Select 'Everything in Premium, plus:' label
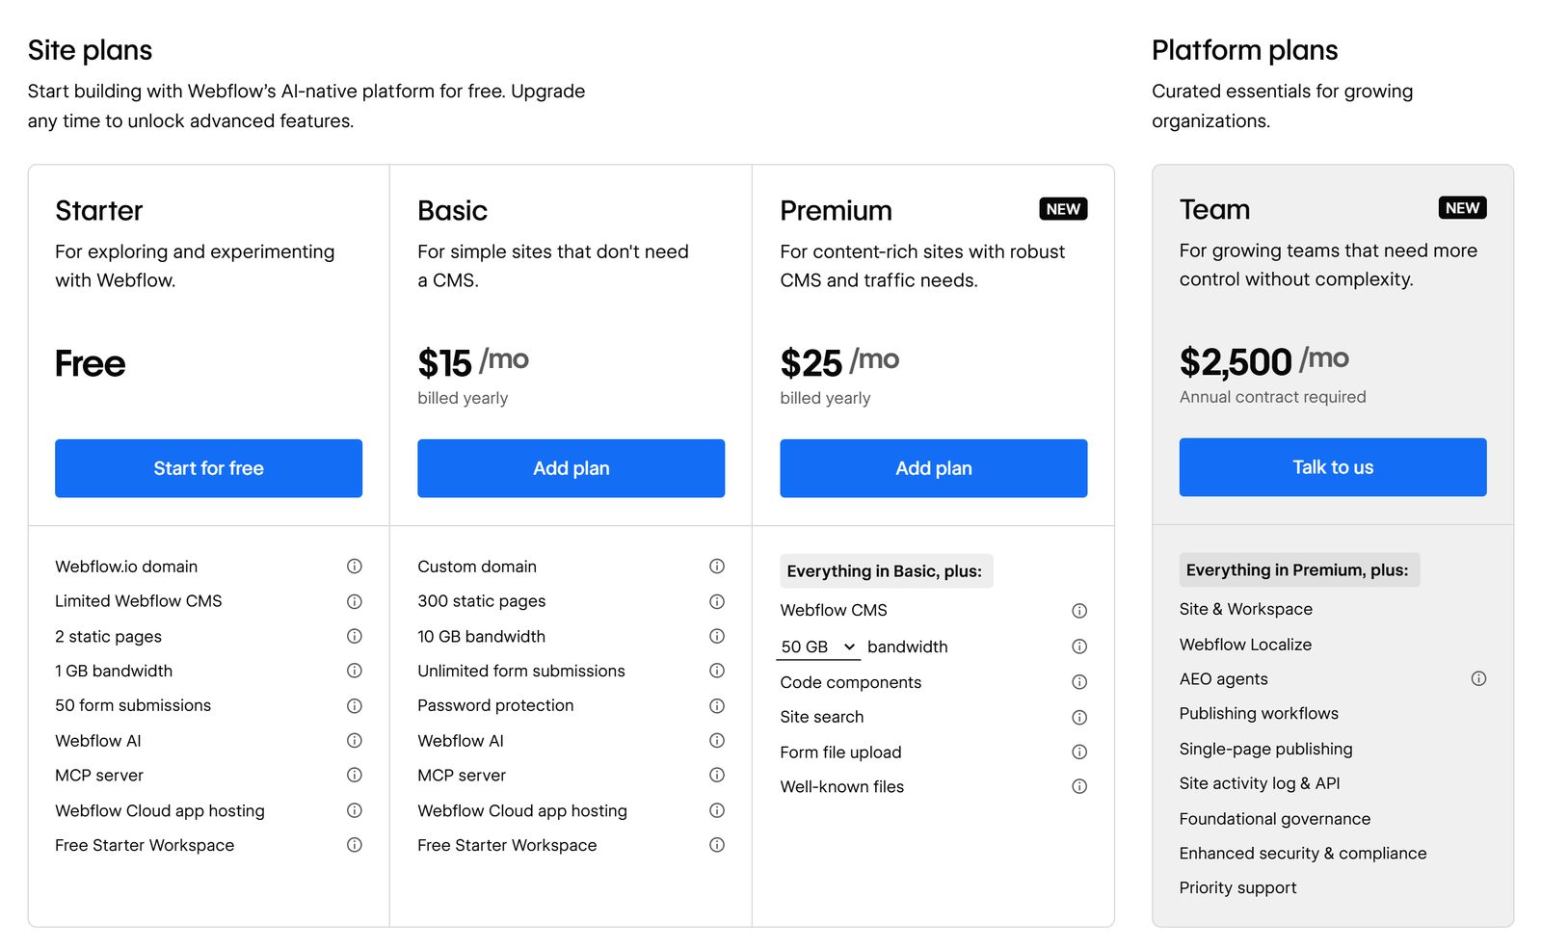Viewport: 1542px width, 950px height. click(x=1297, y=570)
